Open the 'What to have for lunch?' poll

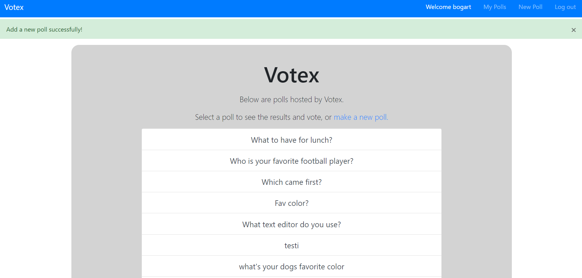(x=291, y=140)
